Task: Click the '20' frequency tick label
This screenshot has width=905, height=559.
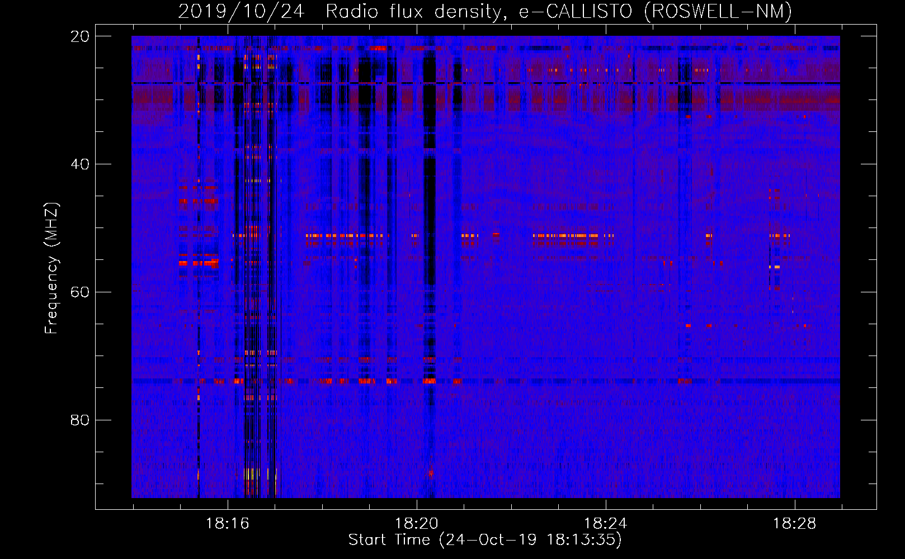Action: [80, 36]
